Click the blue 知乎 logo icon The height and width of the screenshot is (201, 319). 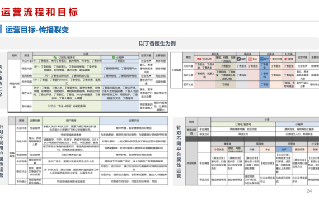coord(262,59)
